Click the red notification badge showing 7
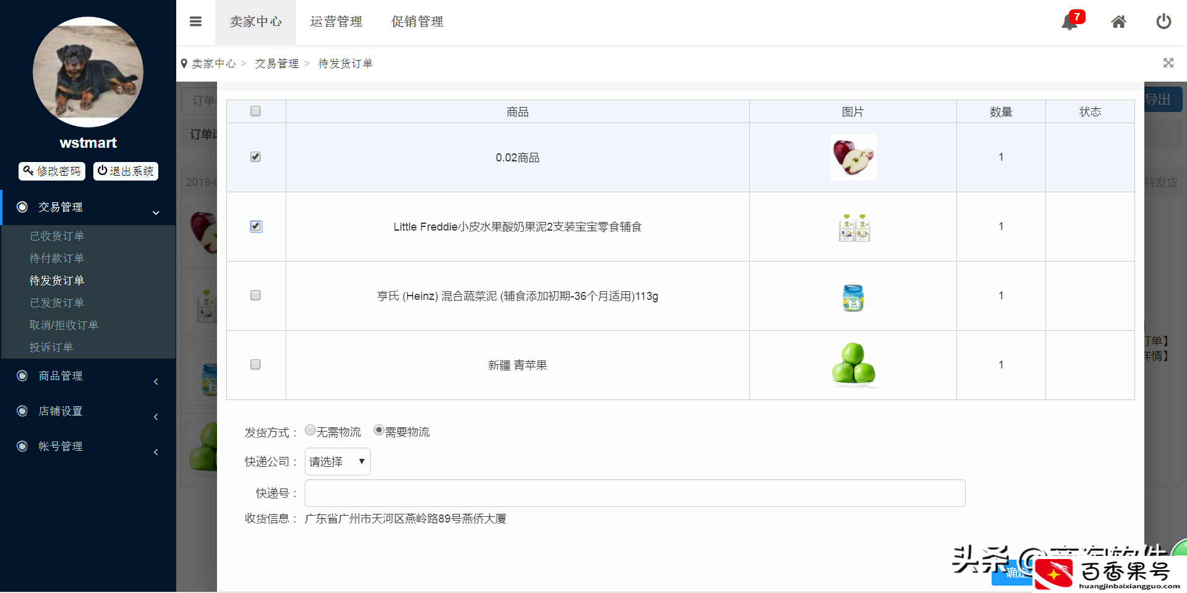Screen dimensions: 1187x593 point(1077,17)
